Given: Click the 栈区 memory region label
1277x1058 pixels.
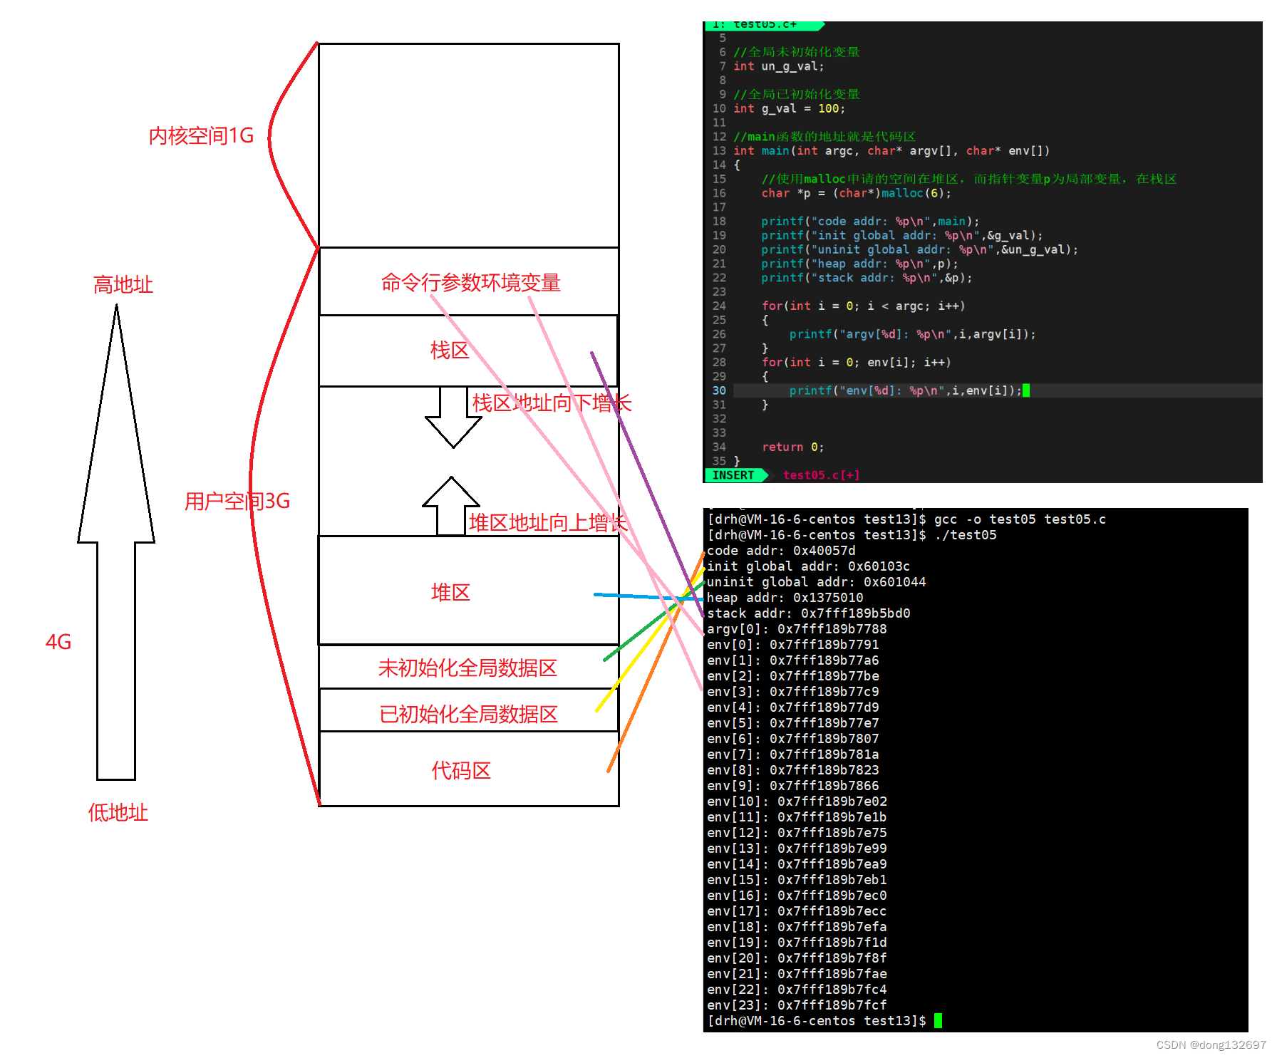Looking at the screenshot, I should (450, 351).
